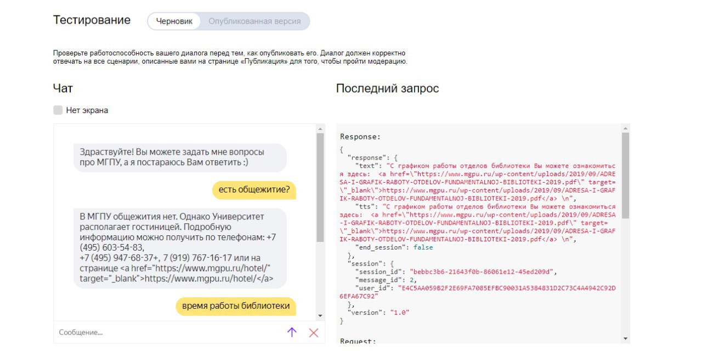This screenshot has width=702, height=362.
Task: Switch to the Черновик tab
Action: pos(174,21)
